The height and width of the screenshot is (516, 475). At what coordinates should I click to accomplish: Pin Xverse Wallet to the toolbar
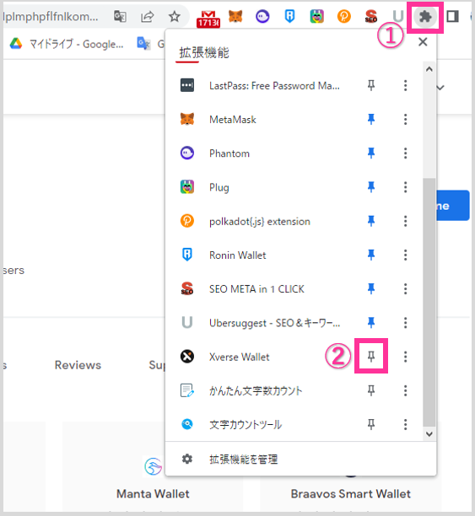tap(371, 356)
